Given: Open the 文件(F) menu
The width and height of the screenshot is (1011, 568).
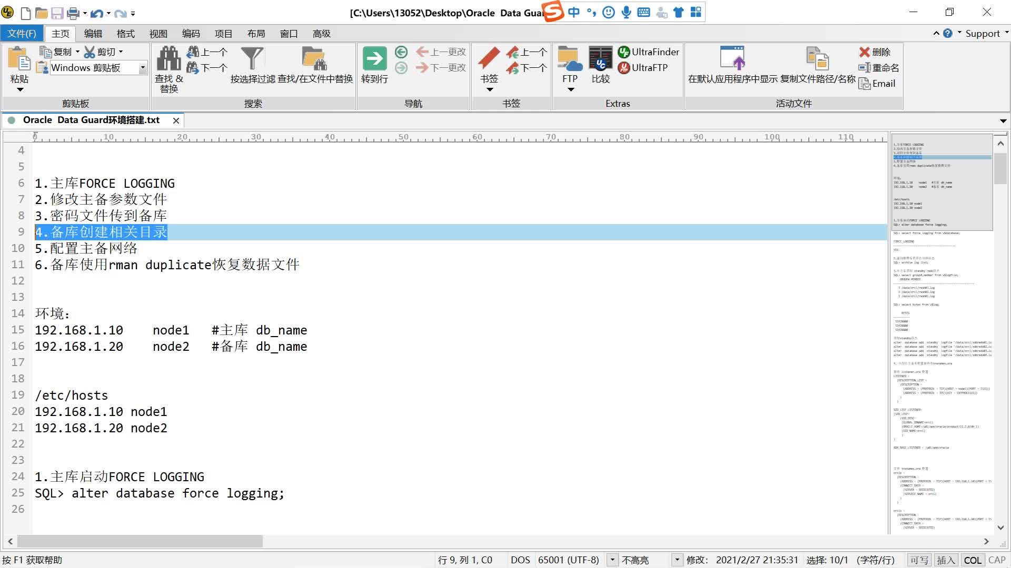Looking at the screenshot, I should 22,34.
